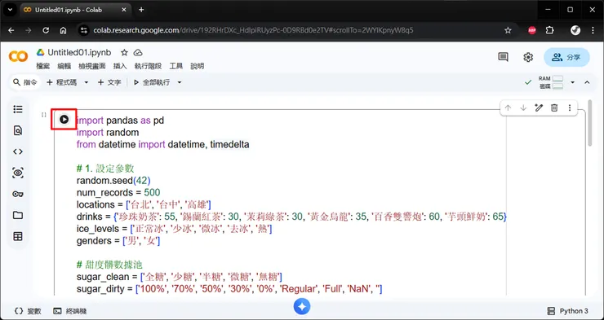Click the AI edit magic pencil icon
The height and width of the screenshot is (320, 604).
[539, 108]
